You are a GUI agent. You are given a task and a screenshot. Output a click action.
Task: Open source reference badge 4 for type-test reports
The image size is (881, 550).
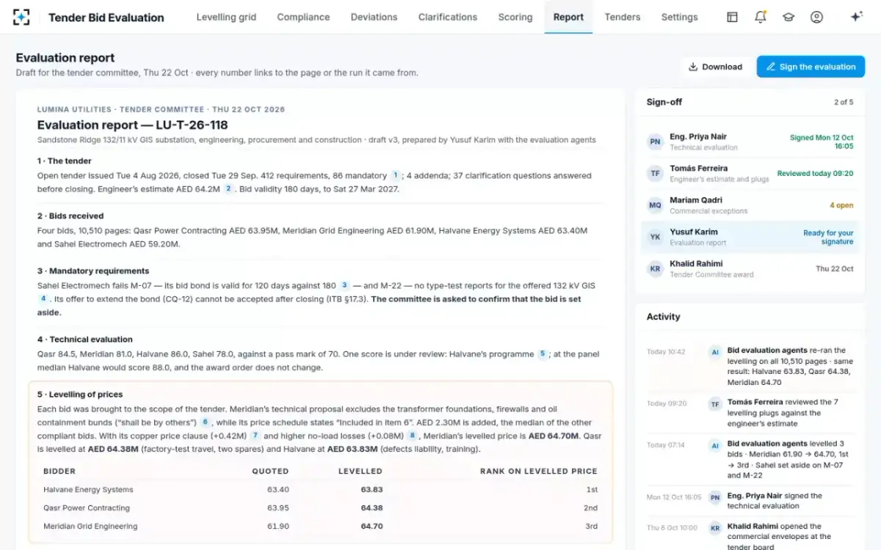point(43,299)
